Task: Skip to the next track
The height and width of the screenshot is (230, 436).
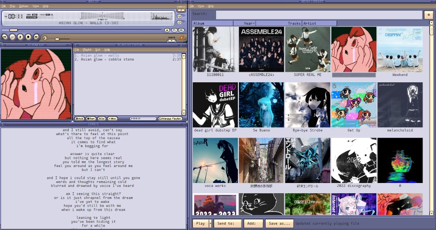Action: pos(36,37)
